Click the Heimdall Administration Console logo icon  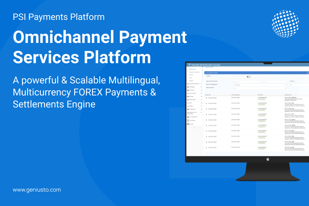pos(190,65)
